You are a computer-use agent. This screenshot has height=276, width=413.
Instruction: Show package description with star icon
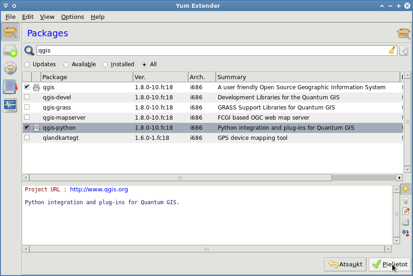click(406, 189)
